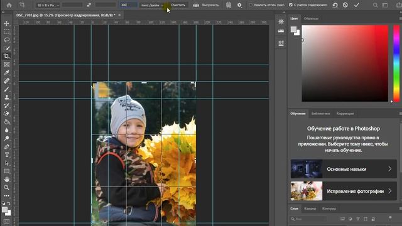The height and width of the screenshot is (226, 402).
Task: Select the Eyedropper tool
Action: pos(7,73)
